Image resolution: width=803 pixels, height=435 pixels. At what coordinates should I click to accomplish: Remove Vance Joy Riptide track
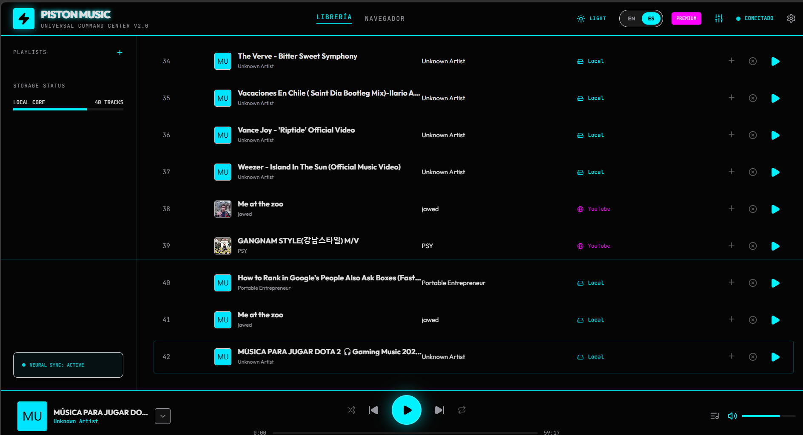pyautogui.click(x=753, y=135)
